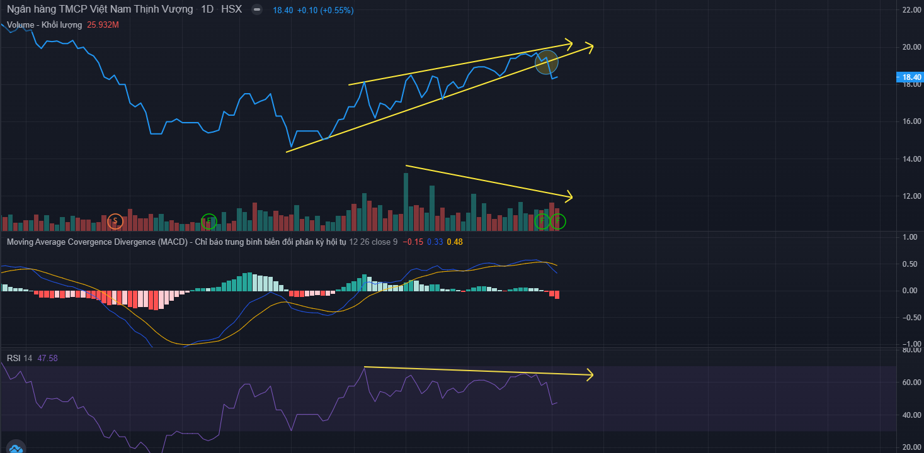Click the 20.00 level on the price scale
Image resolution: width=924 pixels, height=453 pixels.
[x=912, y=47]
